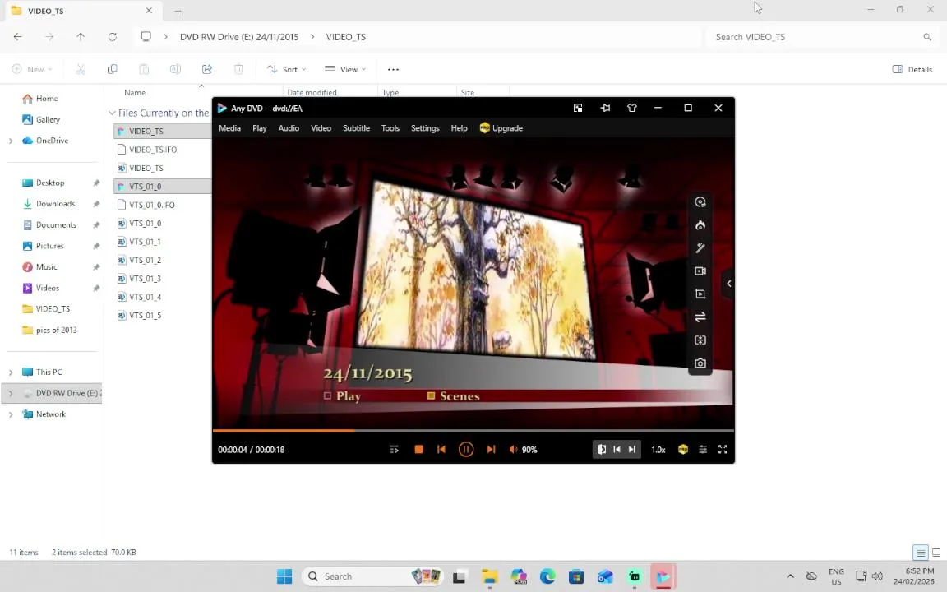Click the burn disc flame icon
This screenshot has height=592, width=947.
pyautogui.click(x=700, y=225)
